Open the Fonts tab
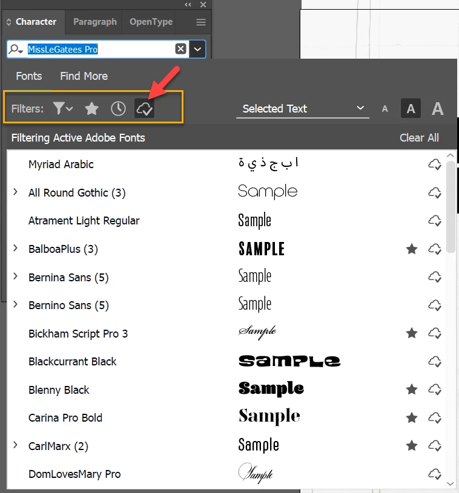This screenshot has width=459, height=493. tap(29, 76)
